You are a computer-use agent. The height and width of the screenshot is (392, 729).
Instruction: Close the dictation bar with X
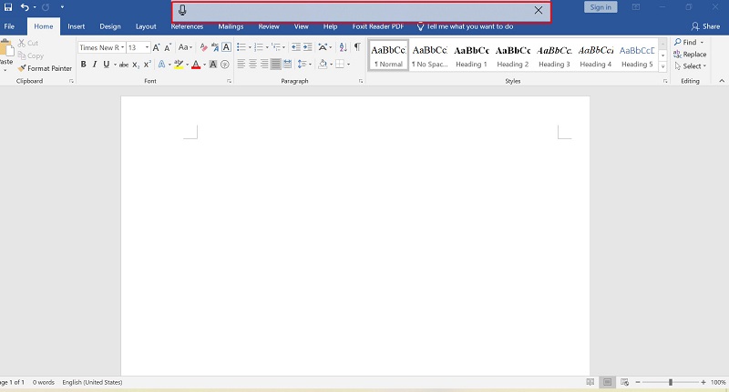pyautogui.click(x=539, y=10)
